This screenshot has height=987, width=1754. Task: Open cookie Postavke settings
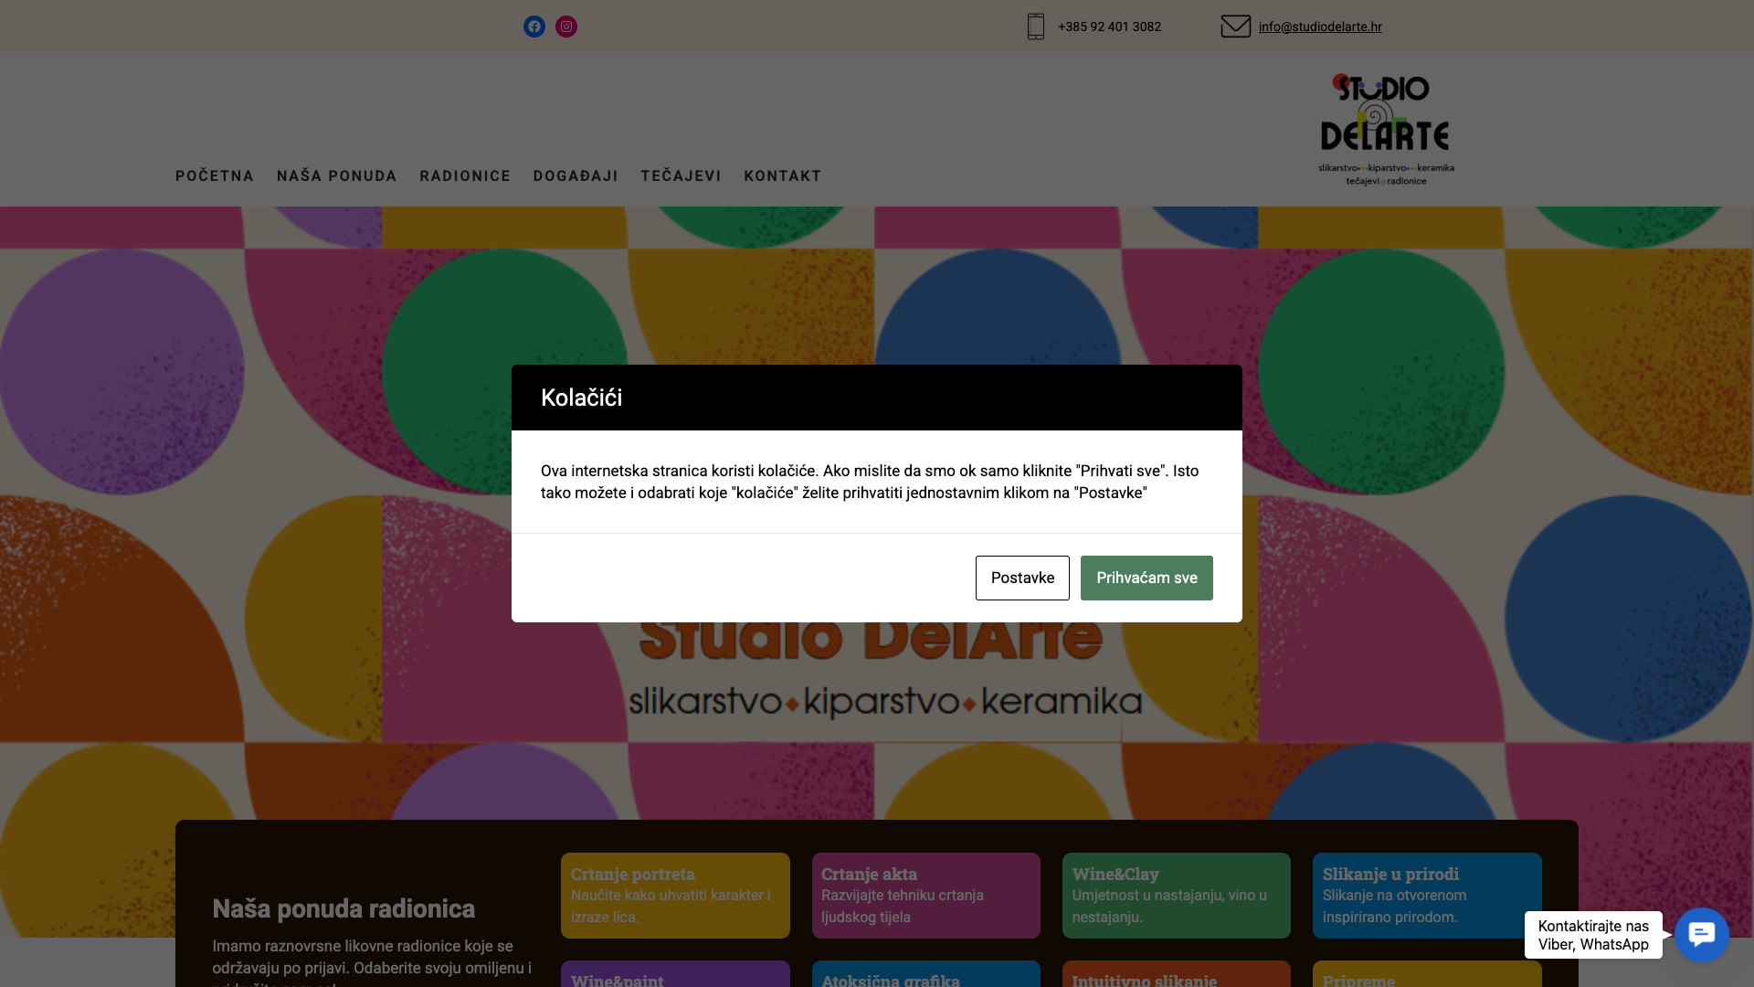click(x=1022, y=578)
